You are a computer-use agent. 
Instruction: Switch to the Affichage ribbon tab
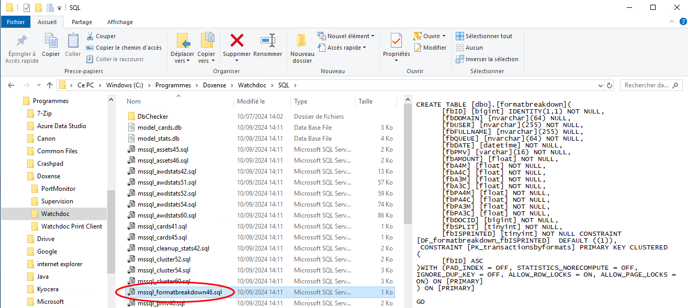120,22
